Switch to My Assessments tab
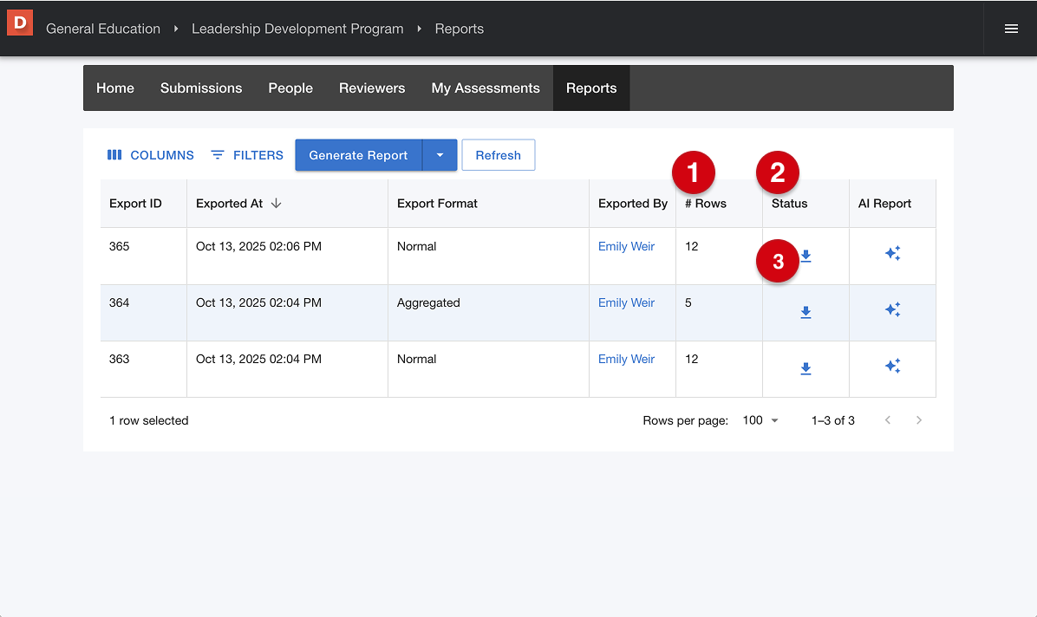The width and height of the screenshot is (1037, 617). coord(486,88)
